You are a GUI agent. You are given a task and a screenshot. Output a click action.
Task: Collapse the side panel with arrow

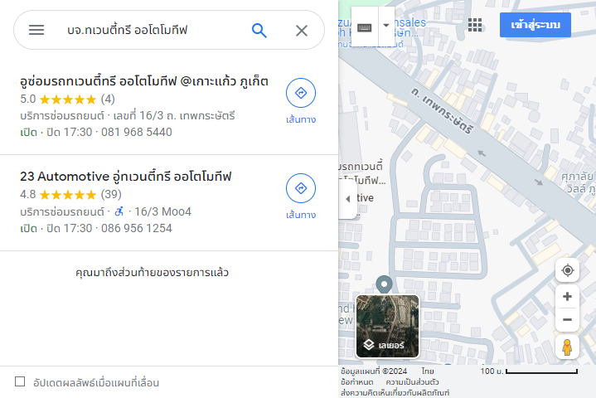point(348,199)
